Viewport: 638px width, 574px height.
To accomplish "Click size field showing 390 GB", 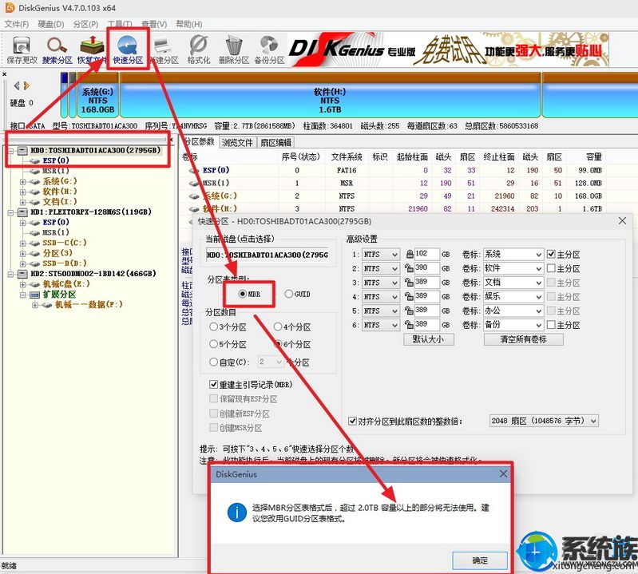I will 427,268.
